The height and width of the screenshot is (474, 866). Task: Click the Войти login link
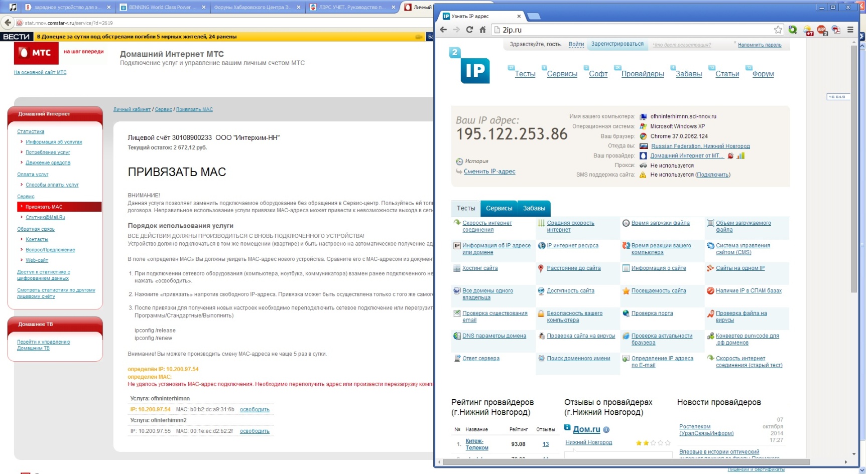576,44
